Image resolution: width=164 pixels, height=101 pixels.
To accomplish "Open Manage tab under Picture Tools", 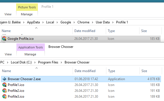I will tap(27, 14).
